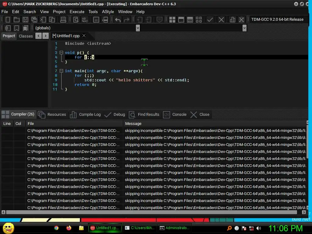
Task: Switch to the Console bottom tab
Action: [x=175, y=115]
